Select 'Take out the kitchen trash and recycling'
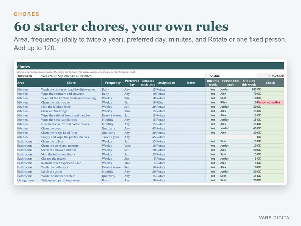The width and height of the screenshot is (301, 226). (x=71, y=98)
